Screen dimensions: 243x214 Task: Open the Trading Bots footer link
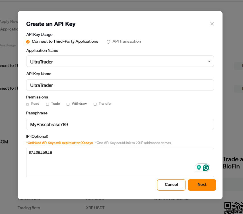29,208
